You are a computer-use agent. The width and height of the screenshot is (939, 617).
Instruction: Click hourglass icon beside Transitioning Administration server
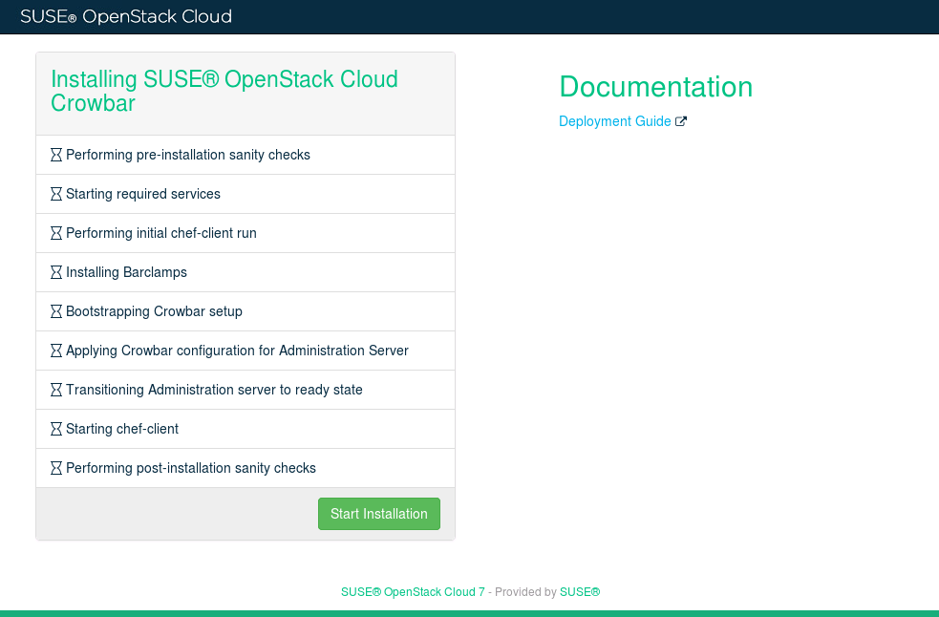coord(56,390)
